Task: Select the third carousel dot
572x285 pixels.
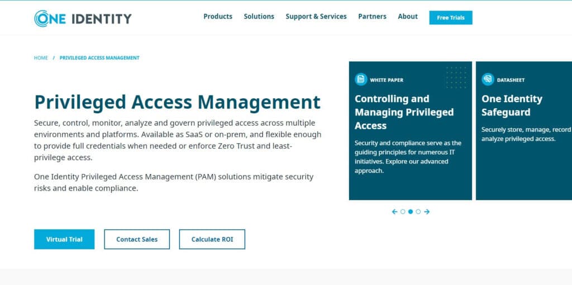Action: (x=418, y=212)
